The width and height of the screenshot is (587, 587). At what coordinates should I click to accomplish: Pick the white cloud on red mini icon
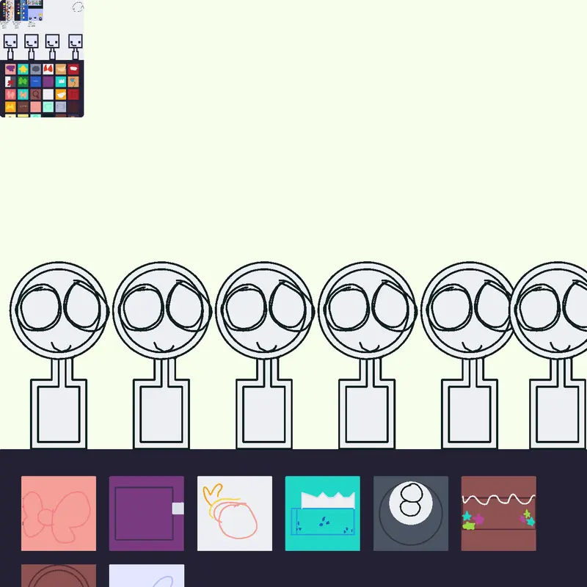[x=73, y=69]
